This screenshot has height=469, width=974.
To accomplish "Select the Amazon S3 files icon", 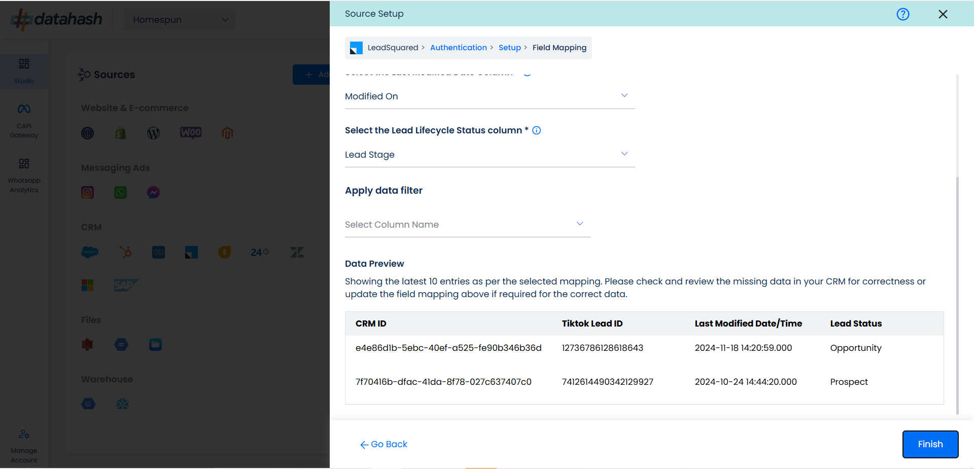I will [88, 345].
